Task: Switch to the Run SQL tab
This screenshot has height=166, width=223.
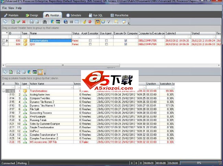Action: pyautogui.click(x=96, y=15)
